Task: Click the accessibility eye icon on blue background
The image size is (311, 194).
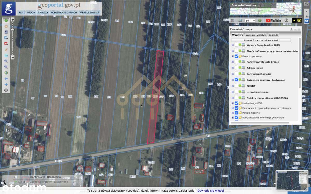Action: [307, 20]
